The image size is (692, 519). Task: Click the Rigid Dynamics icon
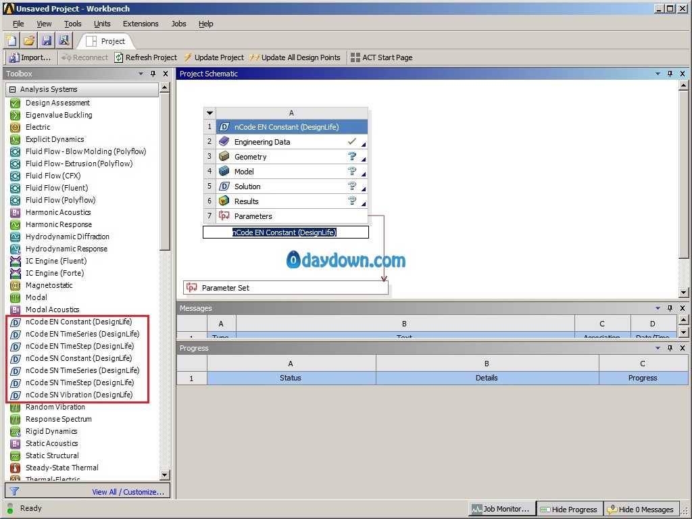(x=15, y=432)
